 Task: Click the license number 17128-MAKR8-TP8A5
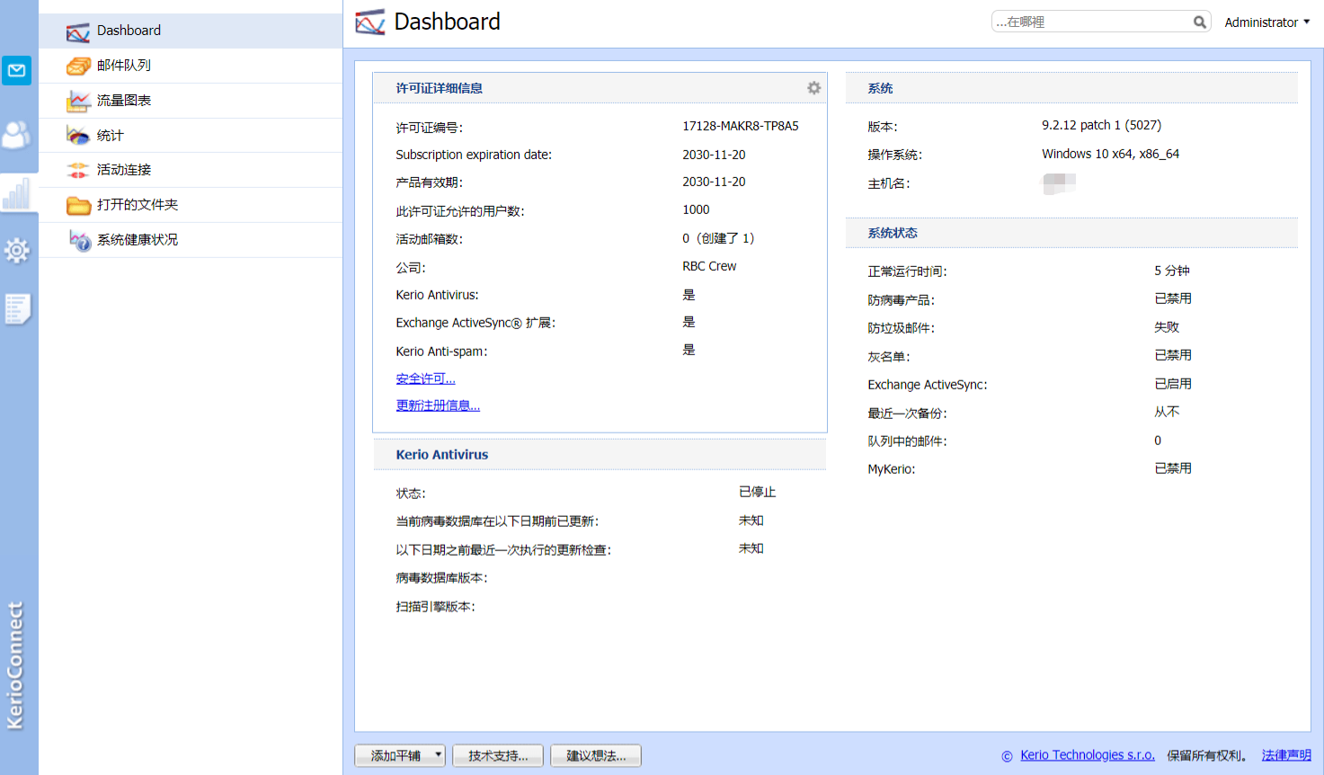tap(740, 126)
